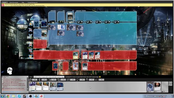Click the yellow pause indicator beside player tabs
This screenshot has height=98, width=174.
(x=100, y=77)
